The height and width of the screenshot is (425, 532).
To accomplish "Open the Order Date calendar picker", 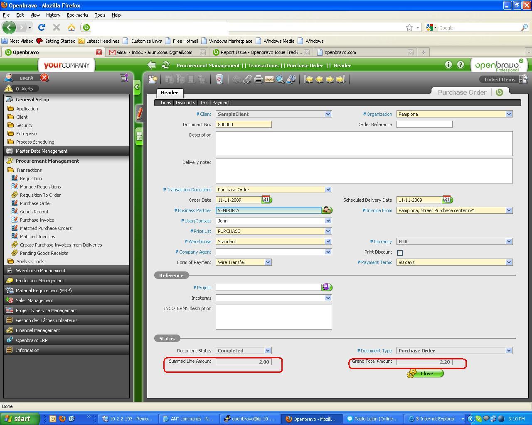I will [x=266, y=200].
